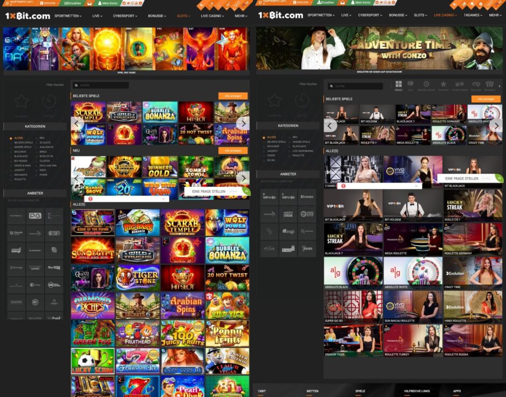Image resolution: width=506 pixels, height=397 pixels.
Task: Select Buy Bonus category on slots page
Action: (x=20, y=161)
